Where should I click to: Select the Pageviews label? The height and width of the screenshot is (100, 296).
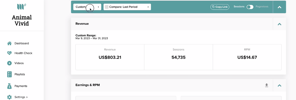coord(262,7)
